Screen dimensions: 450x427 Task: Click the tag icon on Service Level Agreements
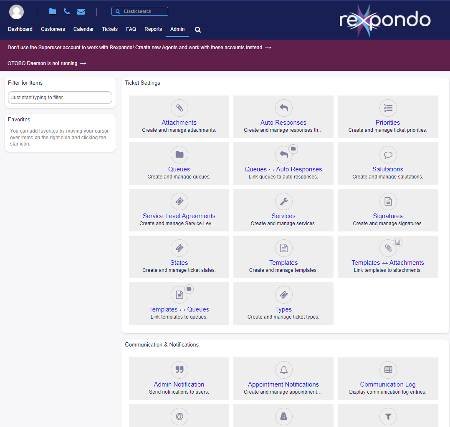[x=179, y=201]
